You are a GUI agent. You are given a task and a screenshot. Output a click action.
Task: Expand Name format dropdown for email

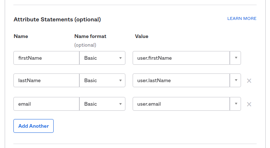point(102,104)
